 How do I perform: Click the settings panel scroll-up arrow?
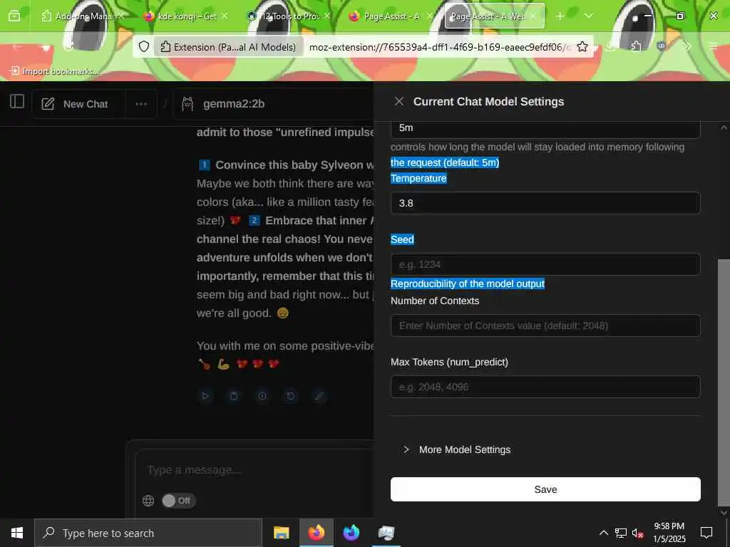pos(724,127)
